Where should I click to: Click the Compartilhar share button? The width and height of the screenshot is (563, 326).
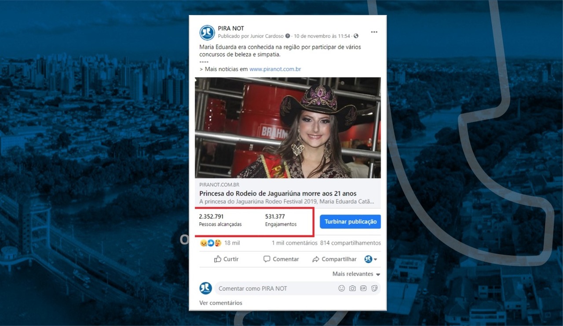click(334, 259)
